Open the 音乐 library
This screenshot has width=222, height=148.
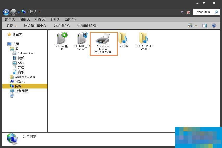pos(21,72)
